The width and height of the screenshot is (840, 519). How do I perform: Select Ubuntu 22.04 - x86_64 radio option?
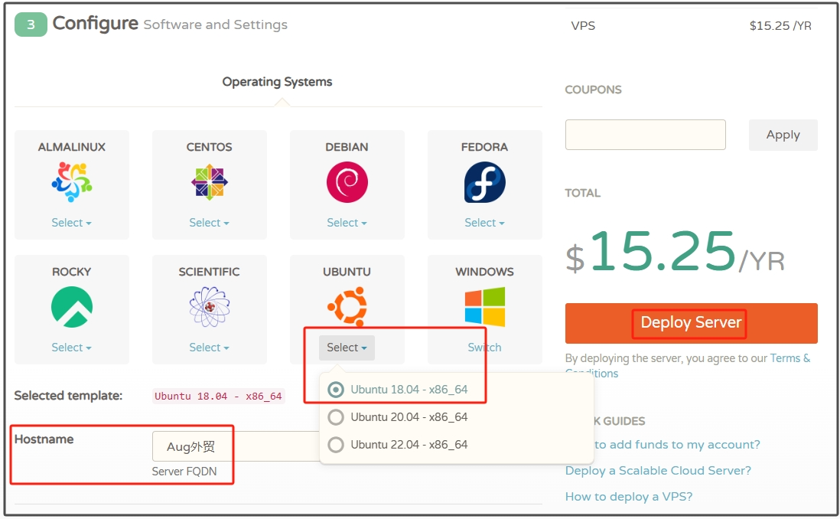pos(336,445)
